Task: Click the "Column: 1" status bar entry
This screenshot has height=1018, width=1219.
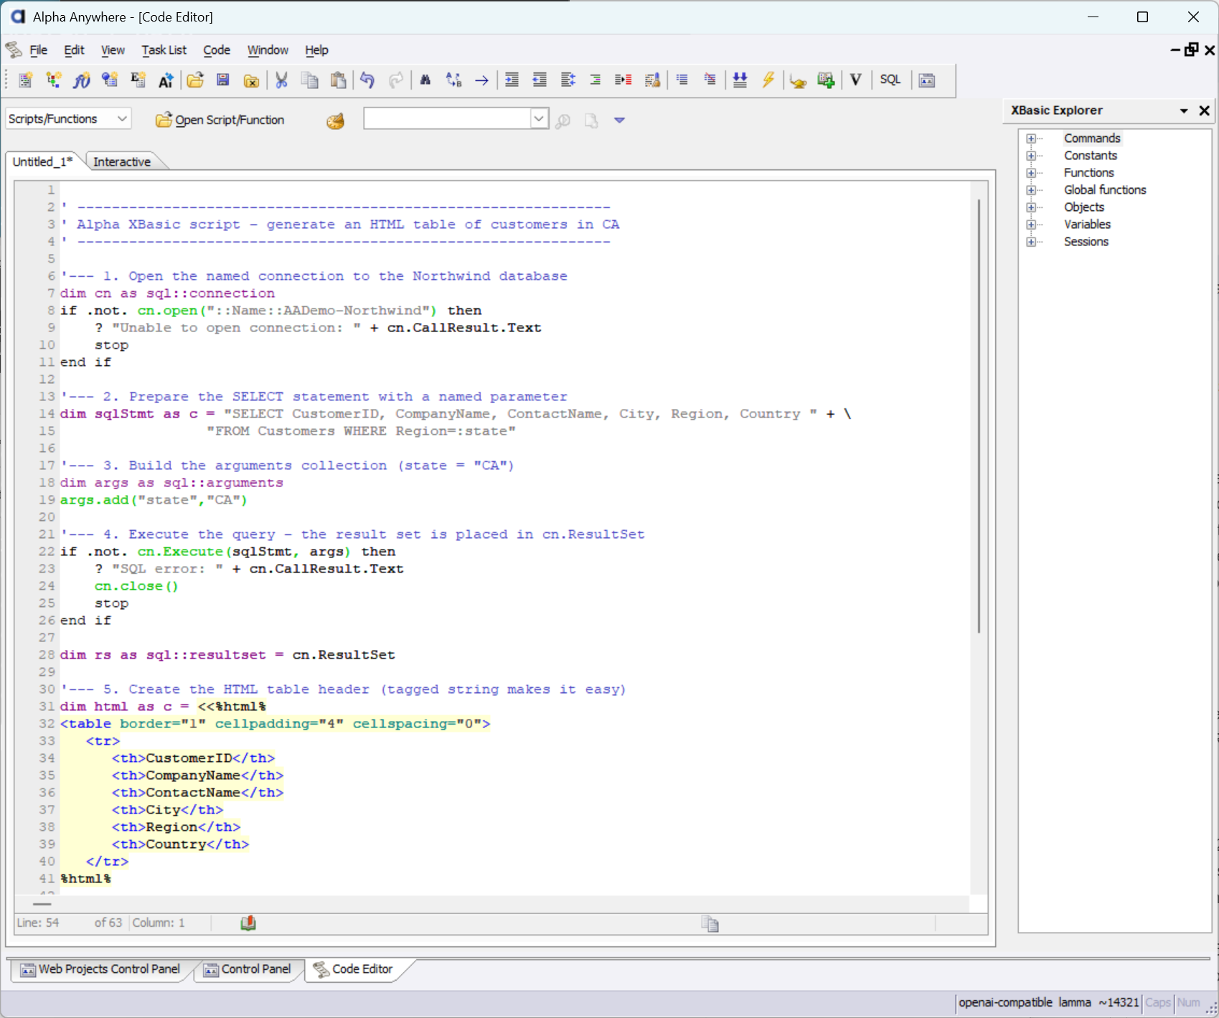Action: 159,923
